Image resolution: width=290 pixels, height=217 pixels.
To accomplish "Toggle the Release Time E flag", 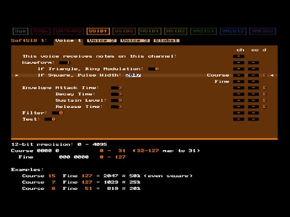I will click(265, 107).
